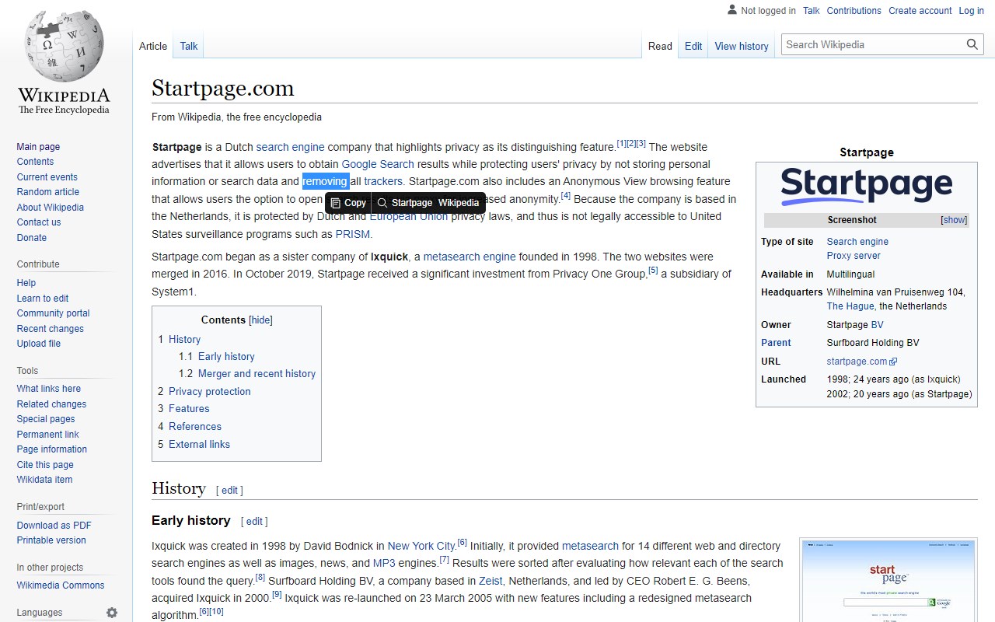Click the not-logged-in user icon
Viewport: 995px width, 622px height.
coord(732,10)
